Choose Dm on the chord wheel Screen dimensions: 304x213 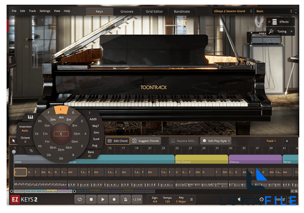point(53,120)
